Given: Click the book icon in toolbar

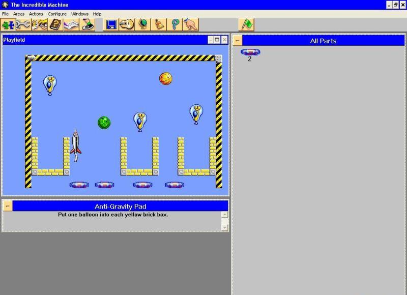Looking at the screenshot, I should [55, 24].
